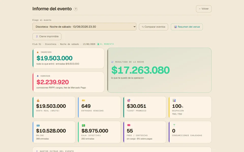The image size is (244, 152).
Task: Open Resumen del venue
Action: [x=187, y=27]
